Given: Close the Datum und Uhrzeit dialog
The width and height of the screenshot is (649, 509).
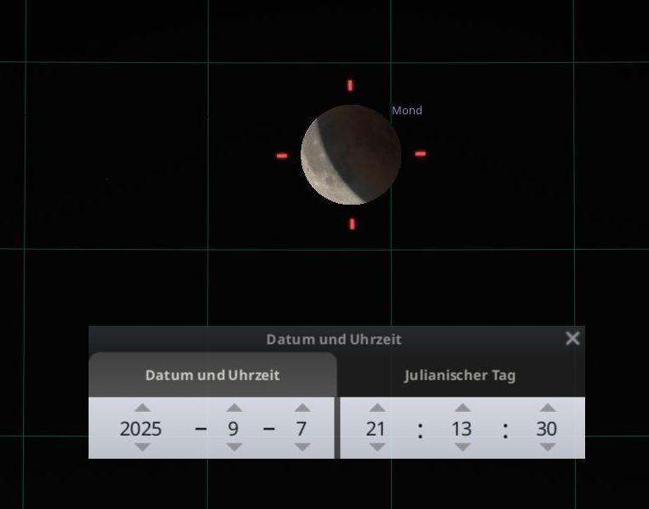Looking at the screenshot, I should pyautogui.click(x=572, y=338).
